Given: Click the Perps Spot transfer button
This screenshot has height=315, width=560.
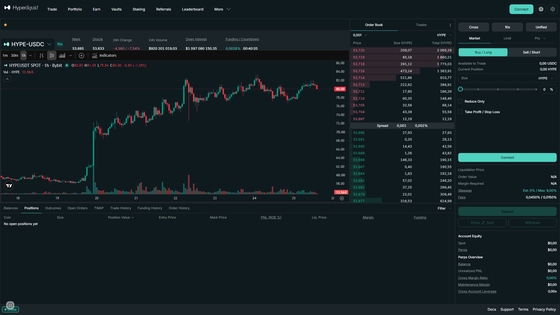Looking at the screenshot, I should [x=482, y=223].
